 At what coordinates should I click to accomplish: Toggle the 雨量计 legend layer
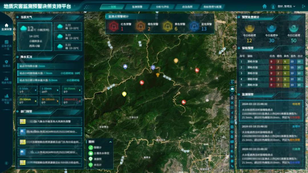click(x=91, y=147)
